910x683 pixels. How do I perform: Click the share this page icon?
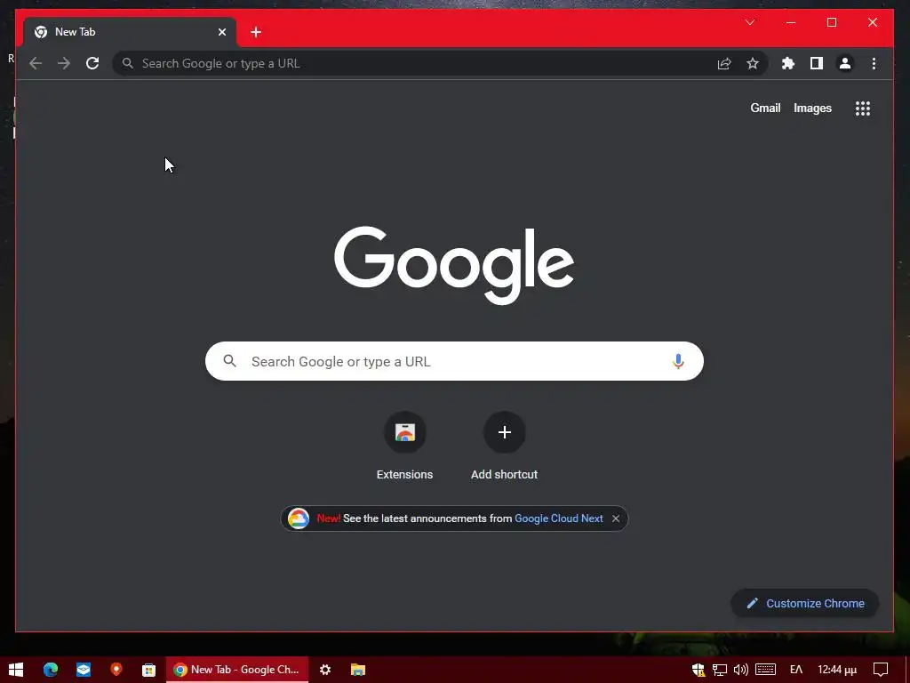point(724,63)
